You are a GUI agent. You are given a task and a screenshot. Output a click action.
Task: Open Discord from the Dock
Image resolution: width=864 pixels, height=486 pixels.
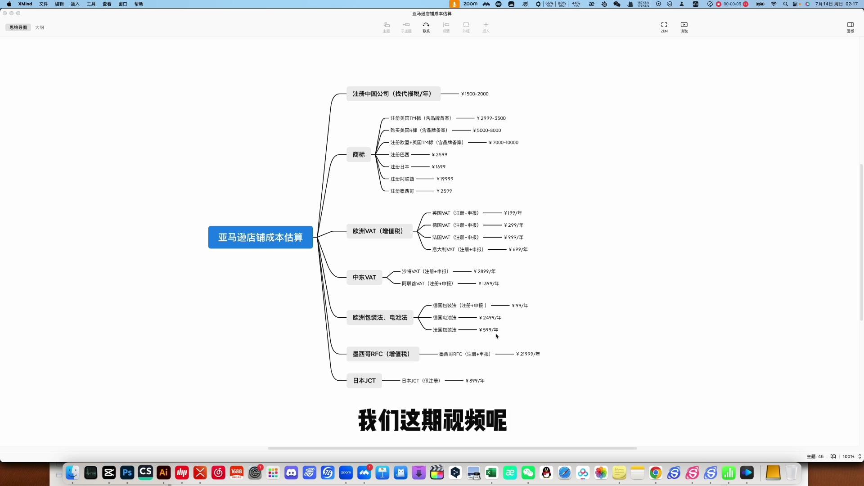(x=291, y=472)
